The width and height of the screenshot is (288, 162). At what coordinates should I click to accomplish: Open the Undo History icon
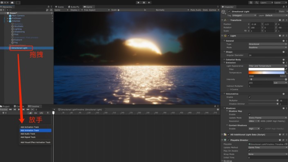[x=251, y=2]
